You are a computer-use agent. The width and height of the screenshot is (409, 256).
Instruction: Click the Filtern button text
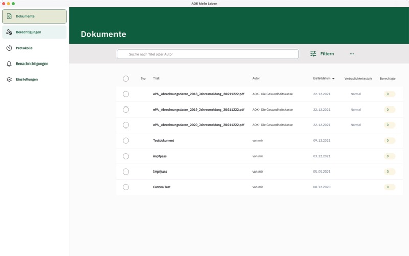[327, 54]
